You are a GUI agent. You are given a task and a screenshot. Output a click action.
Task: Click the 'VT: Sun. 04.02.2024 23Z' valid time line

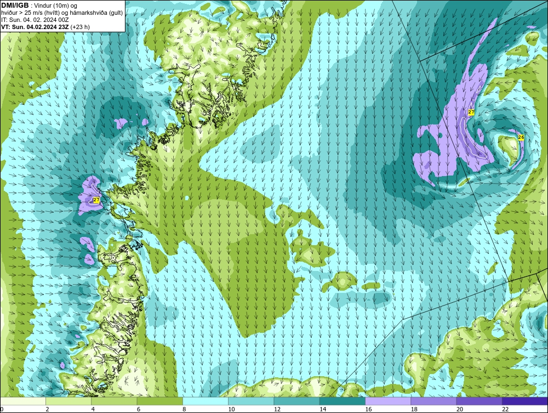(45, 27)
